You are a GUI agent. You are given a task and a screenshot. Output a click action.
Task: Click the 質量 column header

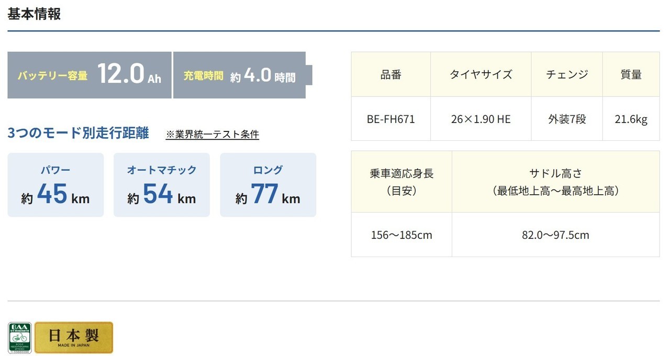(631, 74)
